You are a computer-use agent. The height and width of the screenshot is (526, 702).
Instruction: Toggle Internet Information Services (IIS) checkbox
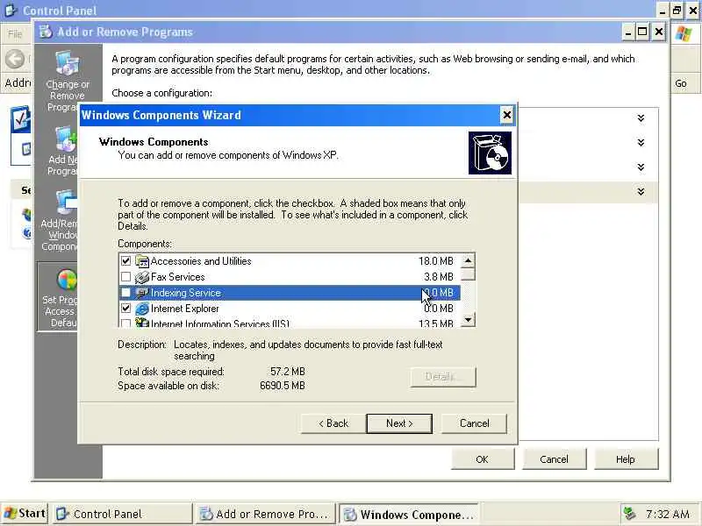pos(125,323)
